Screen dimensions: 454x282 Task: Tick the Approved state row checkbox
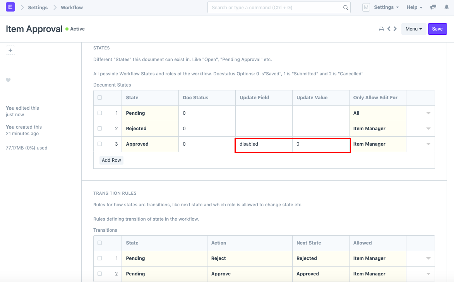[x=100, y=144]
